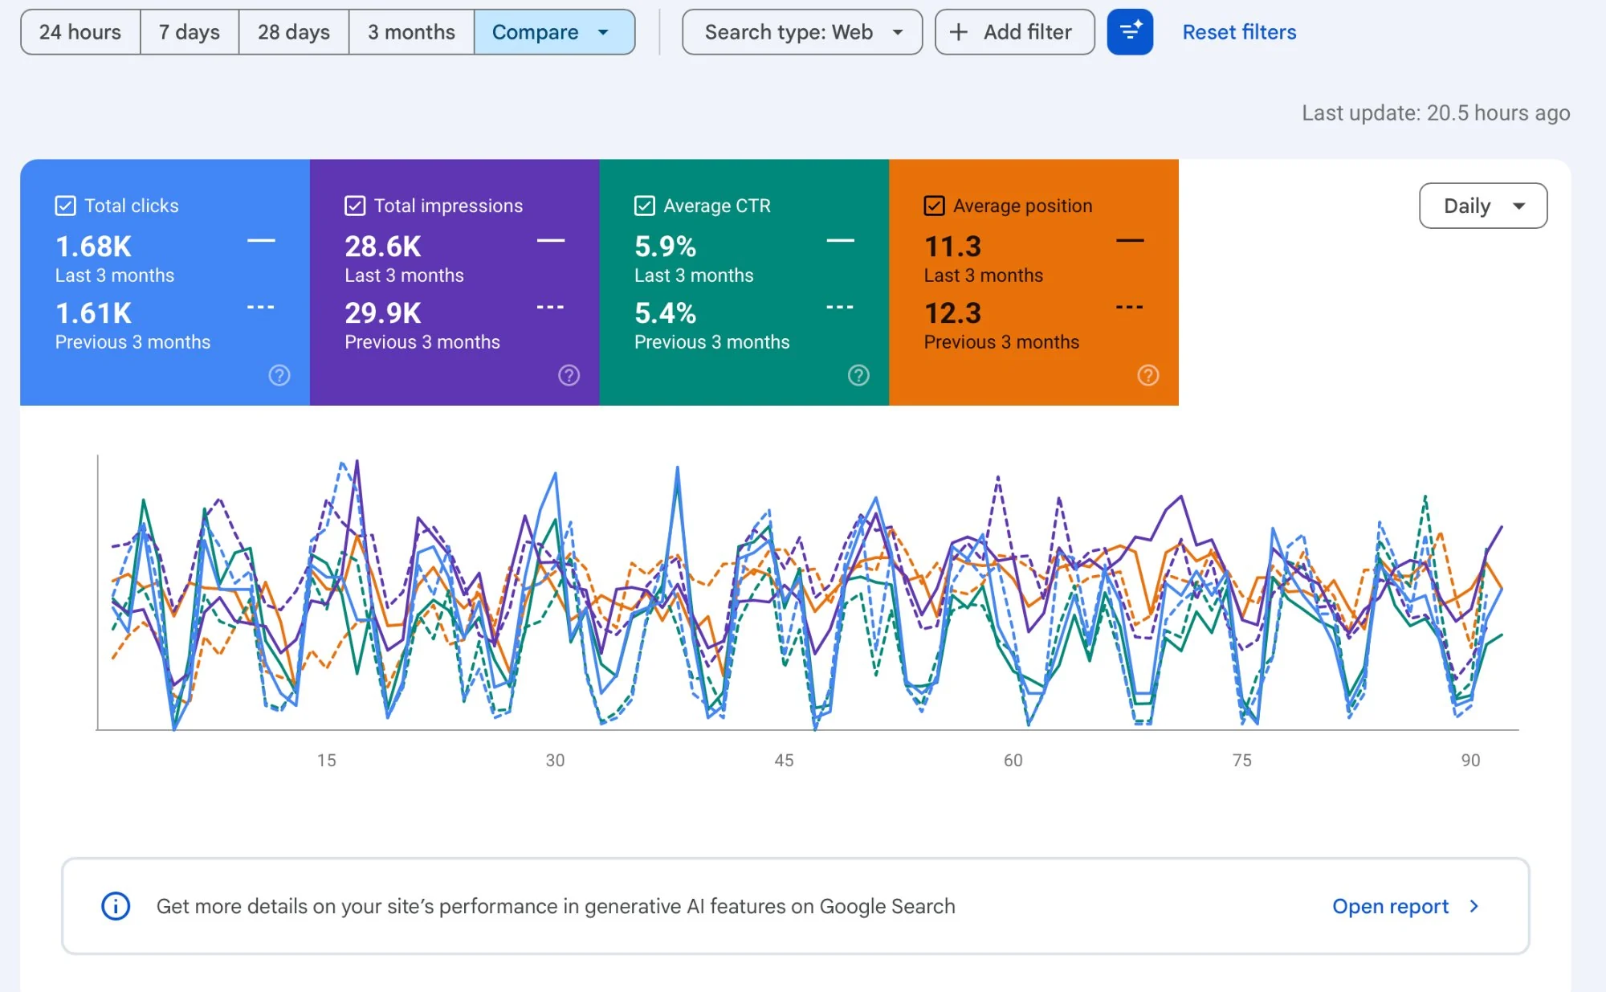This screenshot has width=1606, height=992.
Task: Click the solid line legend on Total clicks card
Action: 261,240
